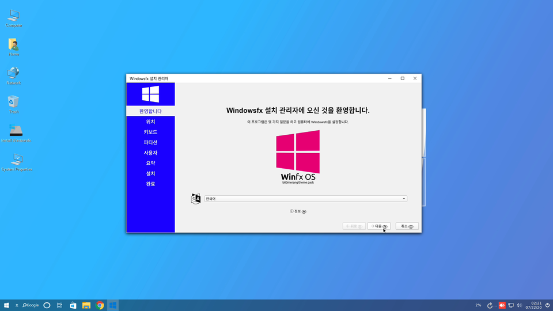Close the Windowsfx installer window
This screenshot has height=311, width=553.
(415, 78)
